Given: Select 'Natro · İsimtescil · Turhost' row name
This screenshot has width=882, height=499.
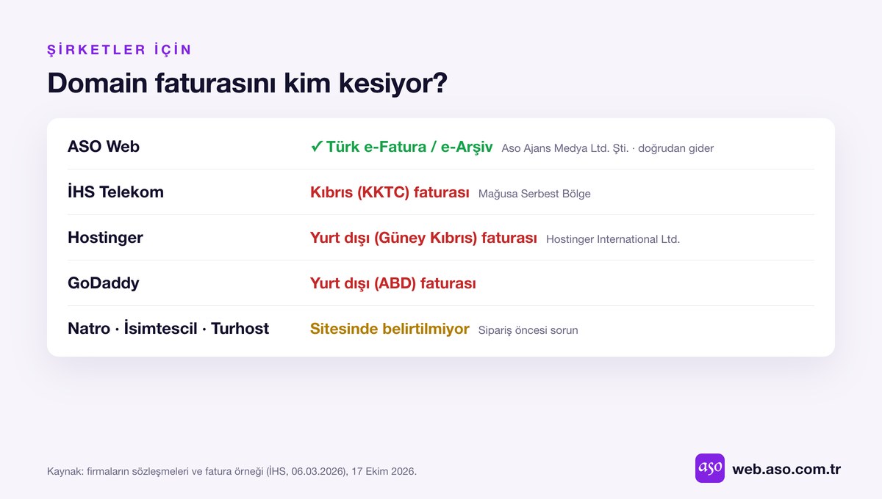Looking at the screenshot, I should (168, 329).
